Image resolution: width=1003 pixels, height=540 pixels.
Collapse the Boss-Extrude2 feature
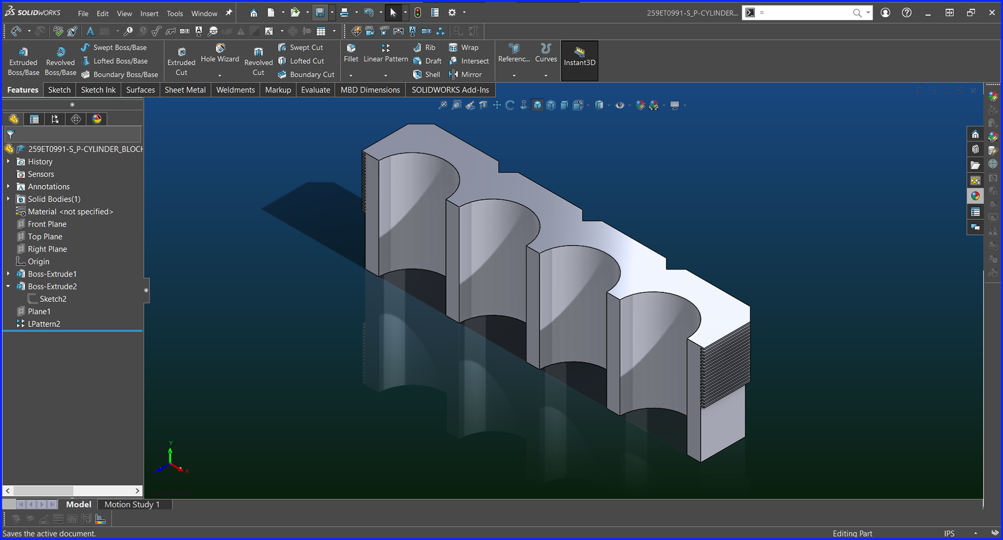[8, 286]
